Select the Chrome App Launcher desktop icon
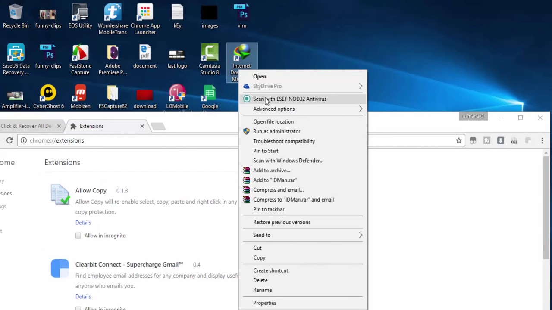Screen dimensions: 552x310 (145, 19)
